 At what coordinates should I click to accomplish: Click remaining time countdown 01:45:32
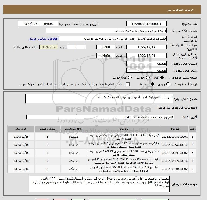(x=49, y=47)
